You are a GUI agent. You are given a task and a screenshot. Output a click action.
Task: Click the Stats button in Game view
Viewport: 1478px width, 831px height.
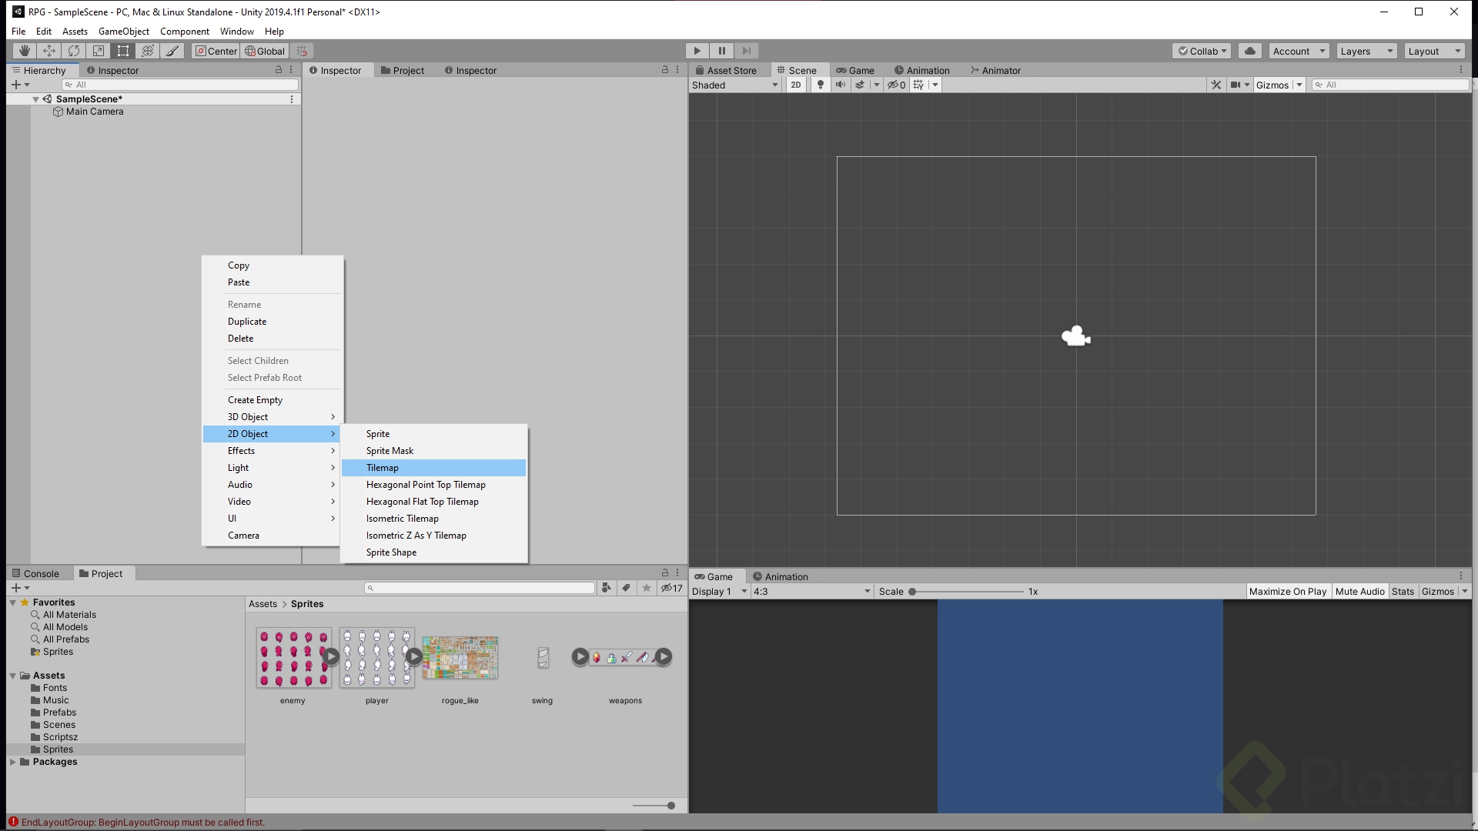[x=1403, y=591]
